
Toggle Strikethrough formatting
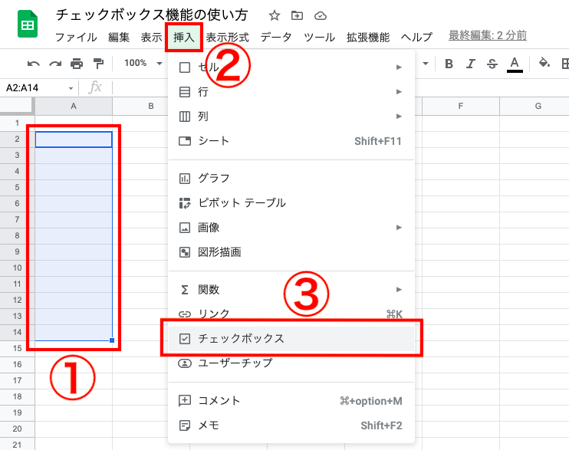point(492,64)
